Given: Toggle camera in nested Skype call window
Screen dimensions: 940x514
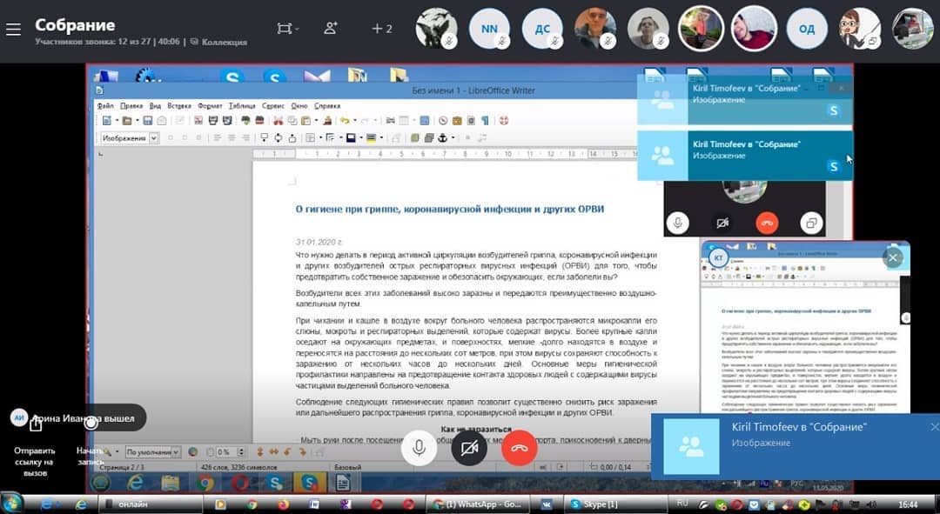Looking at the screenshot, I should [722, 223].
